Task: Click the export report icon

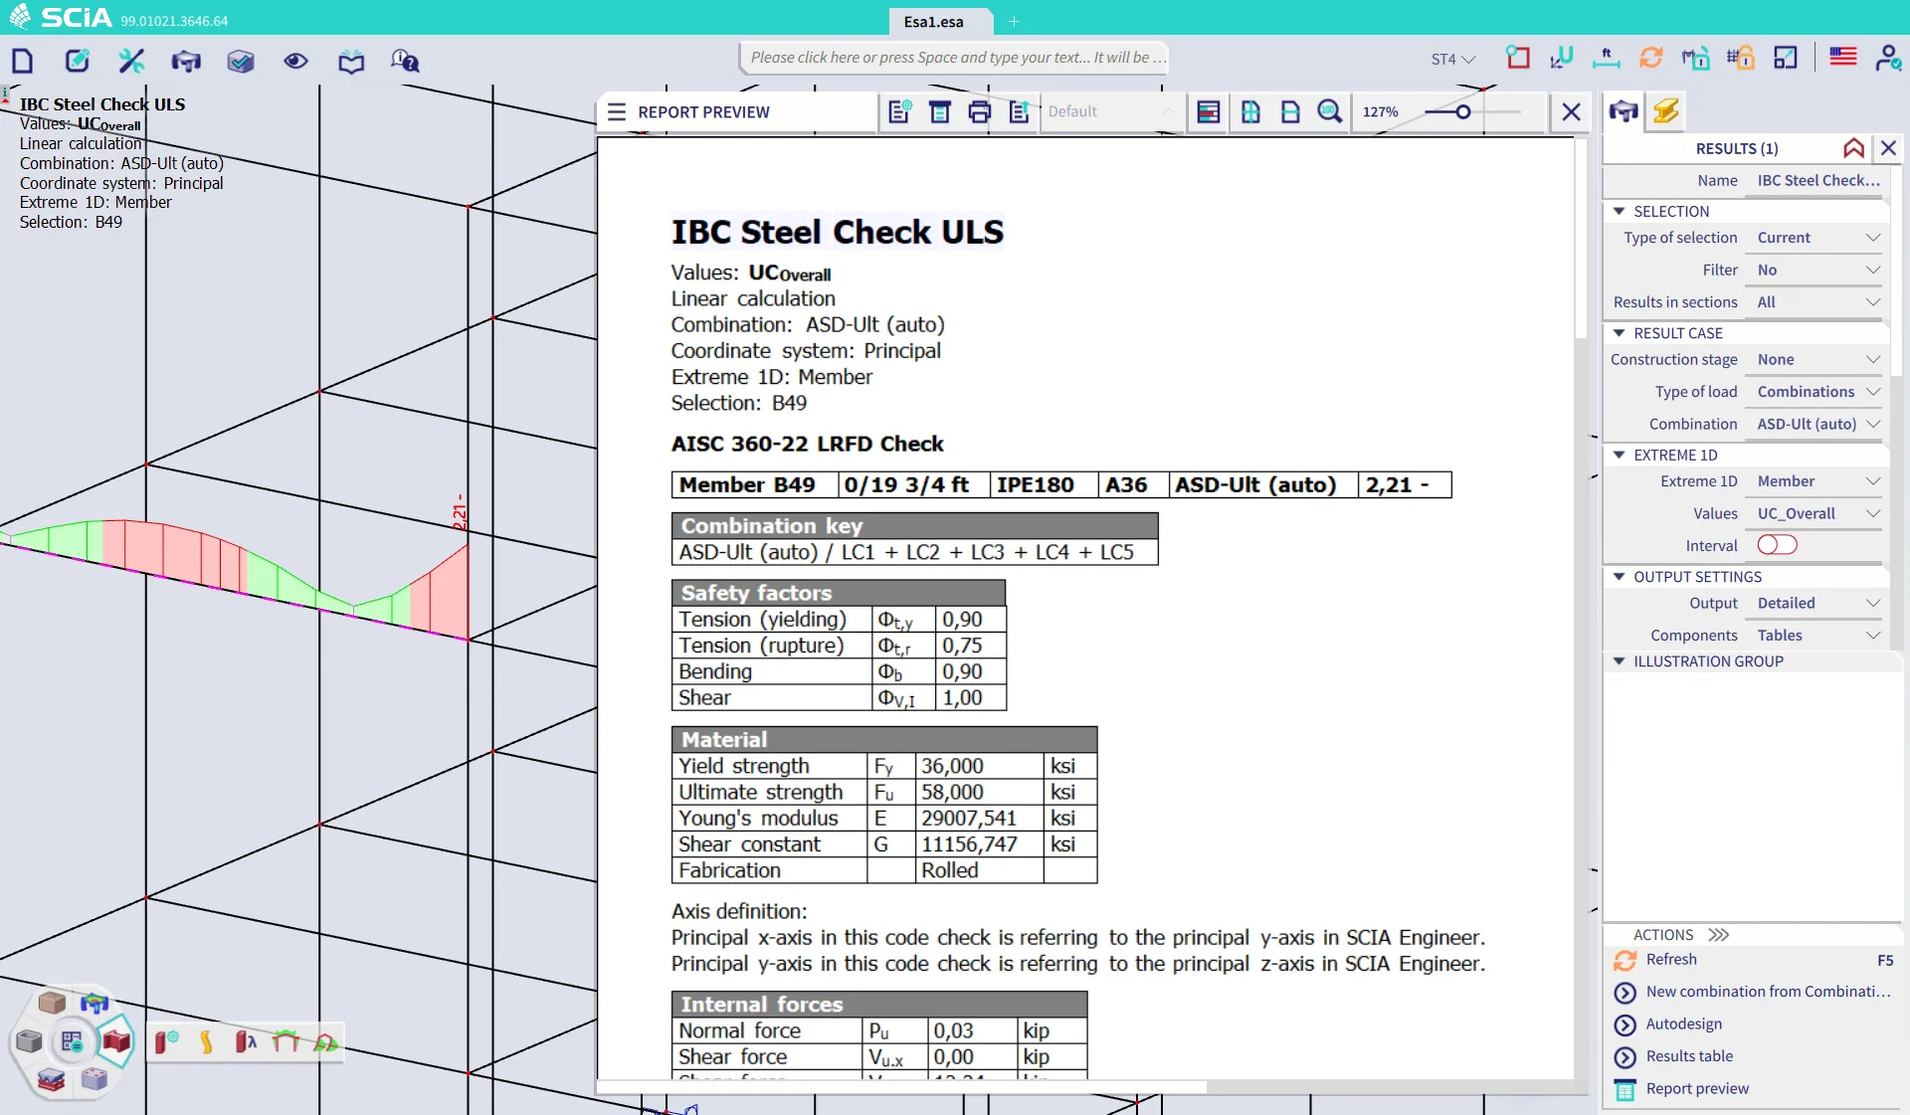Action: pyautogui.click(x=1020, y=111)
